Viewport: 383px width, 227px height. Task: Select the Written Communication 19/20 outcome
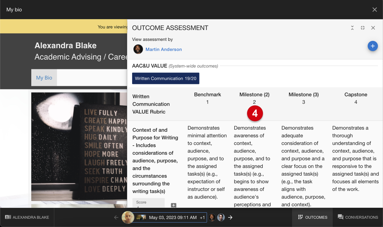pyautogui.click(x=166, y=78)
